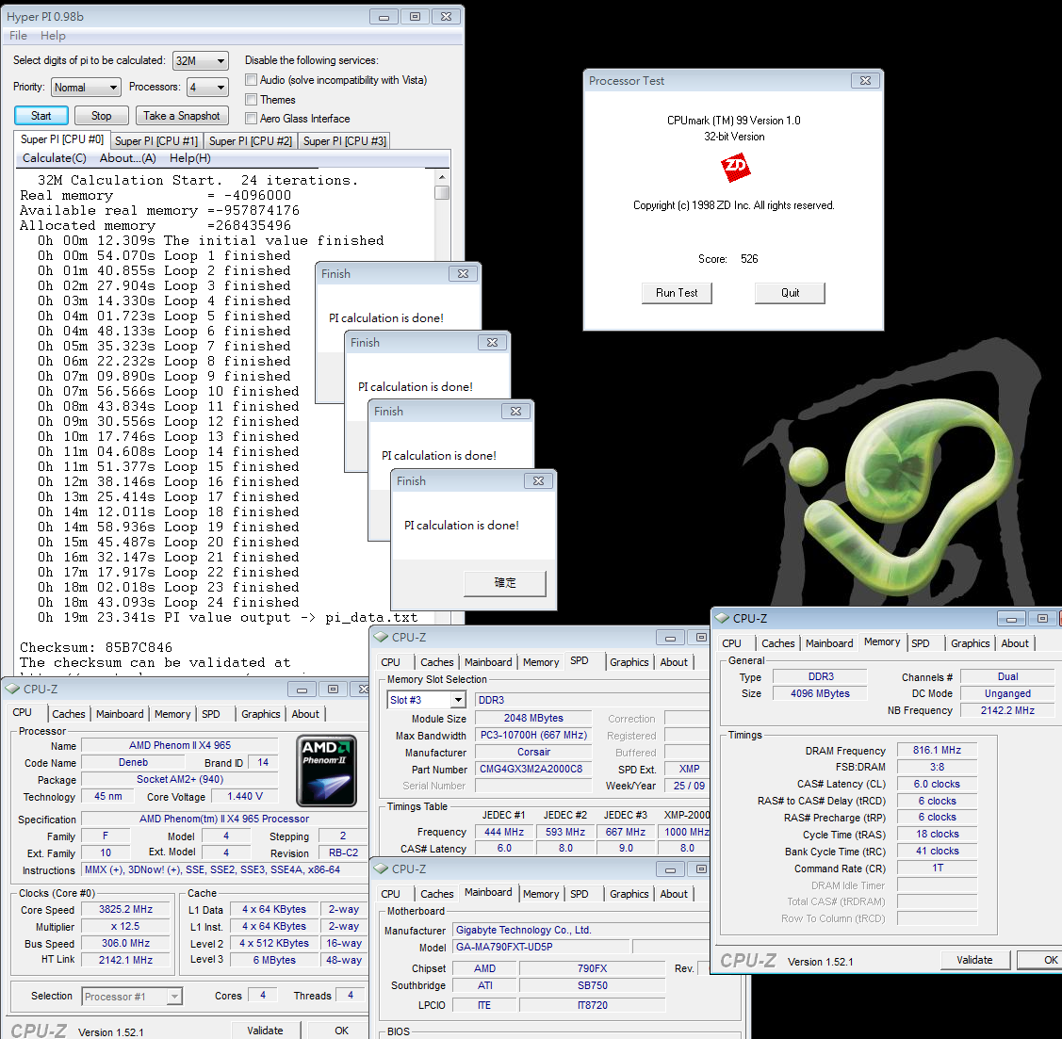Screen dimensions: 1062x1039
Task: Click the CPU-Z title icon of the CPU window
Action: point(12,690)
